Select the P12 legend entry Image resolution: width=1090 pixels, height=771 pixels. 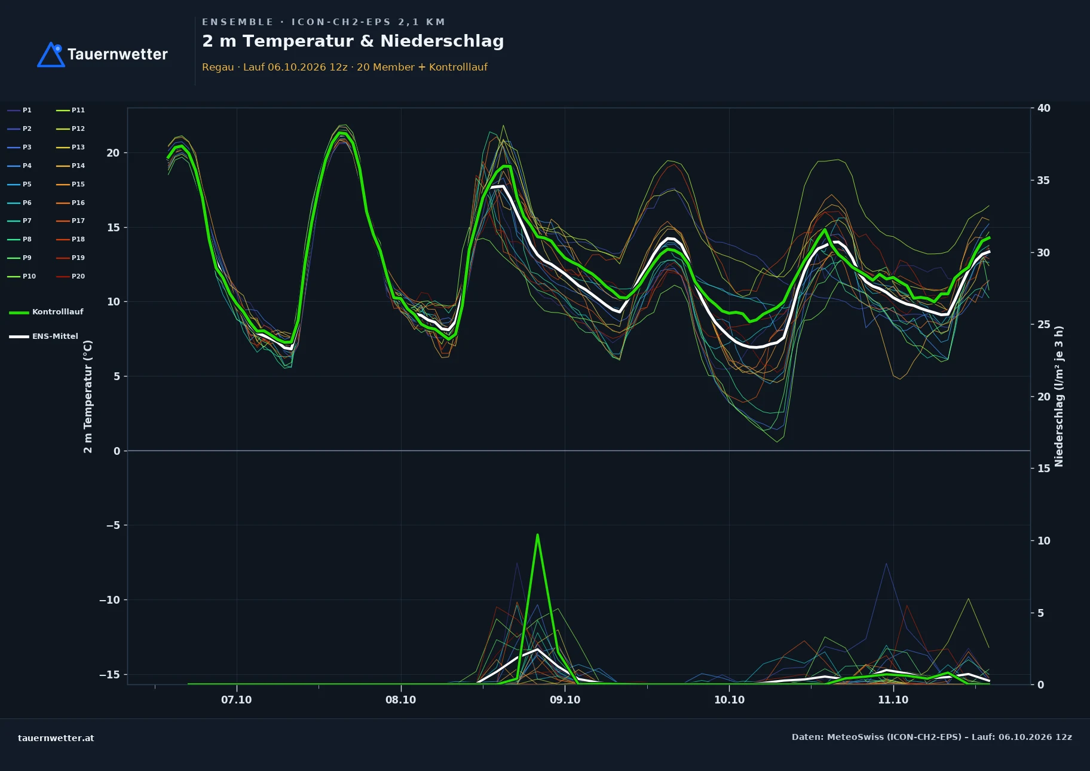click(71, 128)
